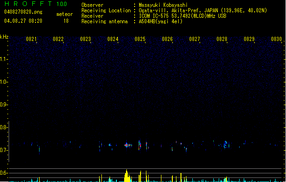Click the 0830 time marker
Viewport: 286px width, 182px height.
[x=276, y=39]
